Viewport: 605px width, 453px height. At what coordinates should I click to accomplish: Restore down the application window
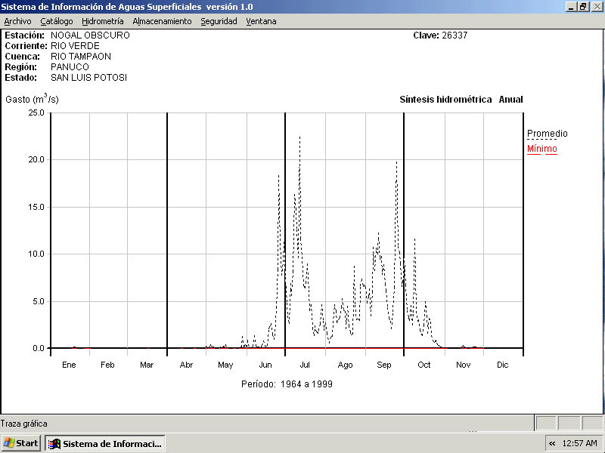(x=583, y=6)
